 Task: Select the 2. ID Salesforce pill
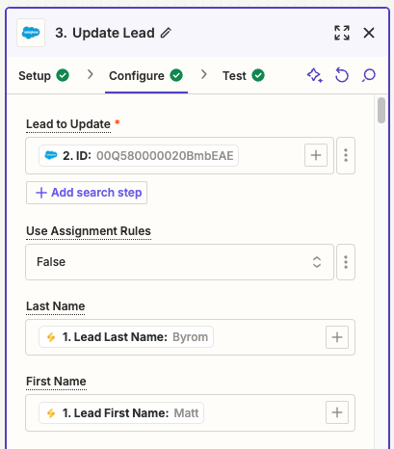point(139,156)
